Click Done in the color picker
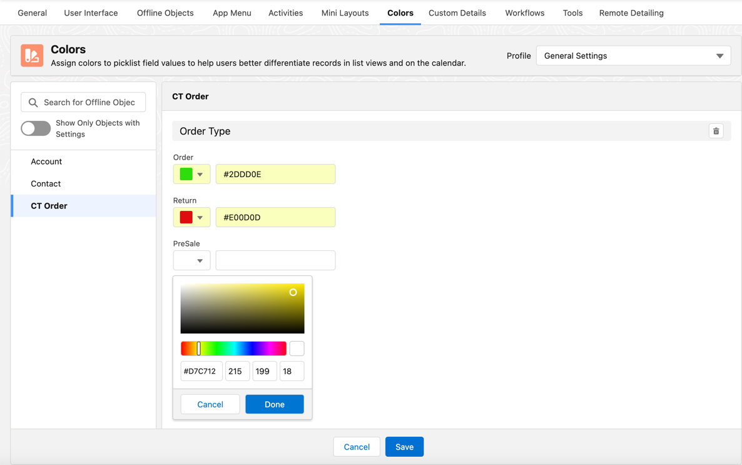The image size is (742, 465). (274, 404)
